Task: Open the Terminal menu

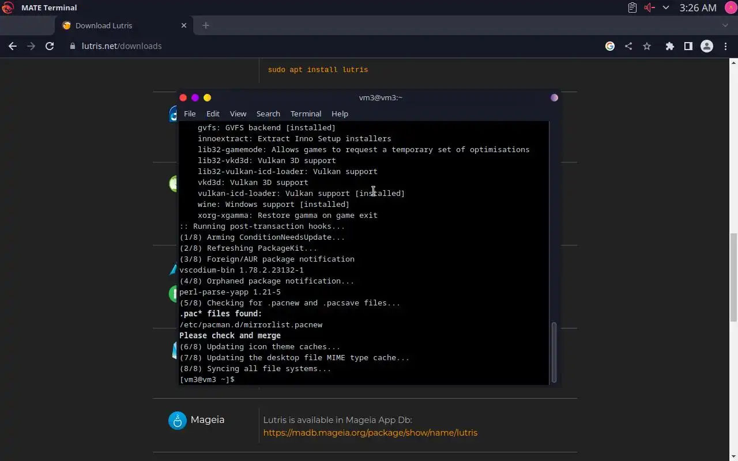Action: point(306,114)
